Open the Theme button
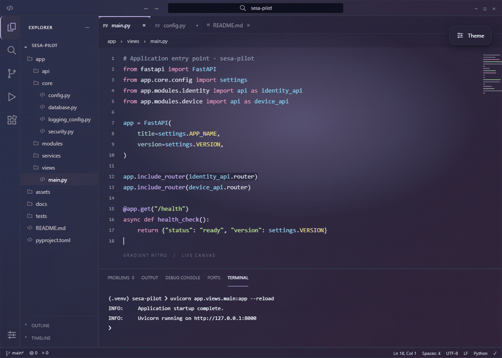502x358 pixels. [x=470, y=36]
